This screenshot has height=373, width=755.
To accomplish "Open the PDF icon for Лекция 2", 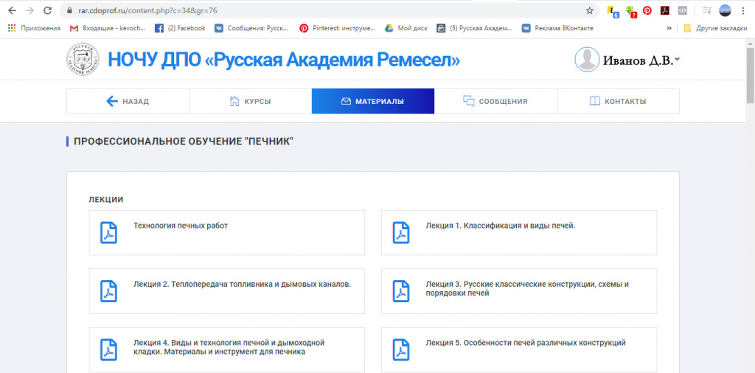I will click(109, 291).
